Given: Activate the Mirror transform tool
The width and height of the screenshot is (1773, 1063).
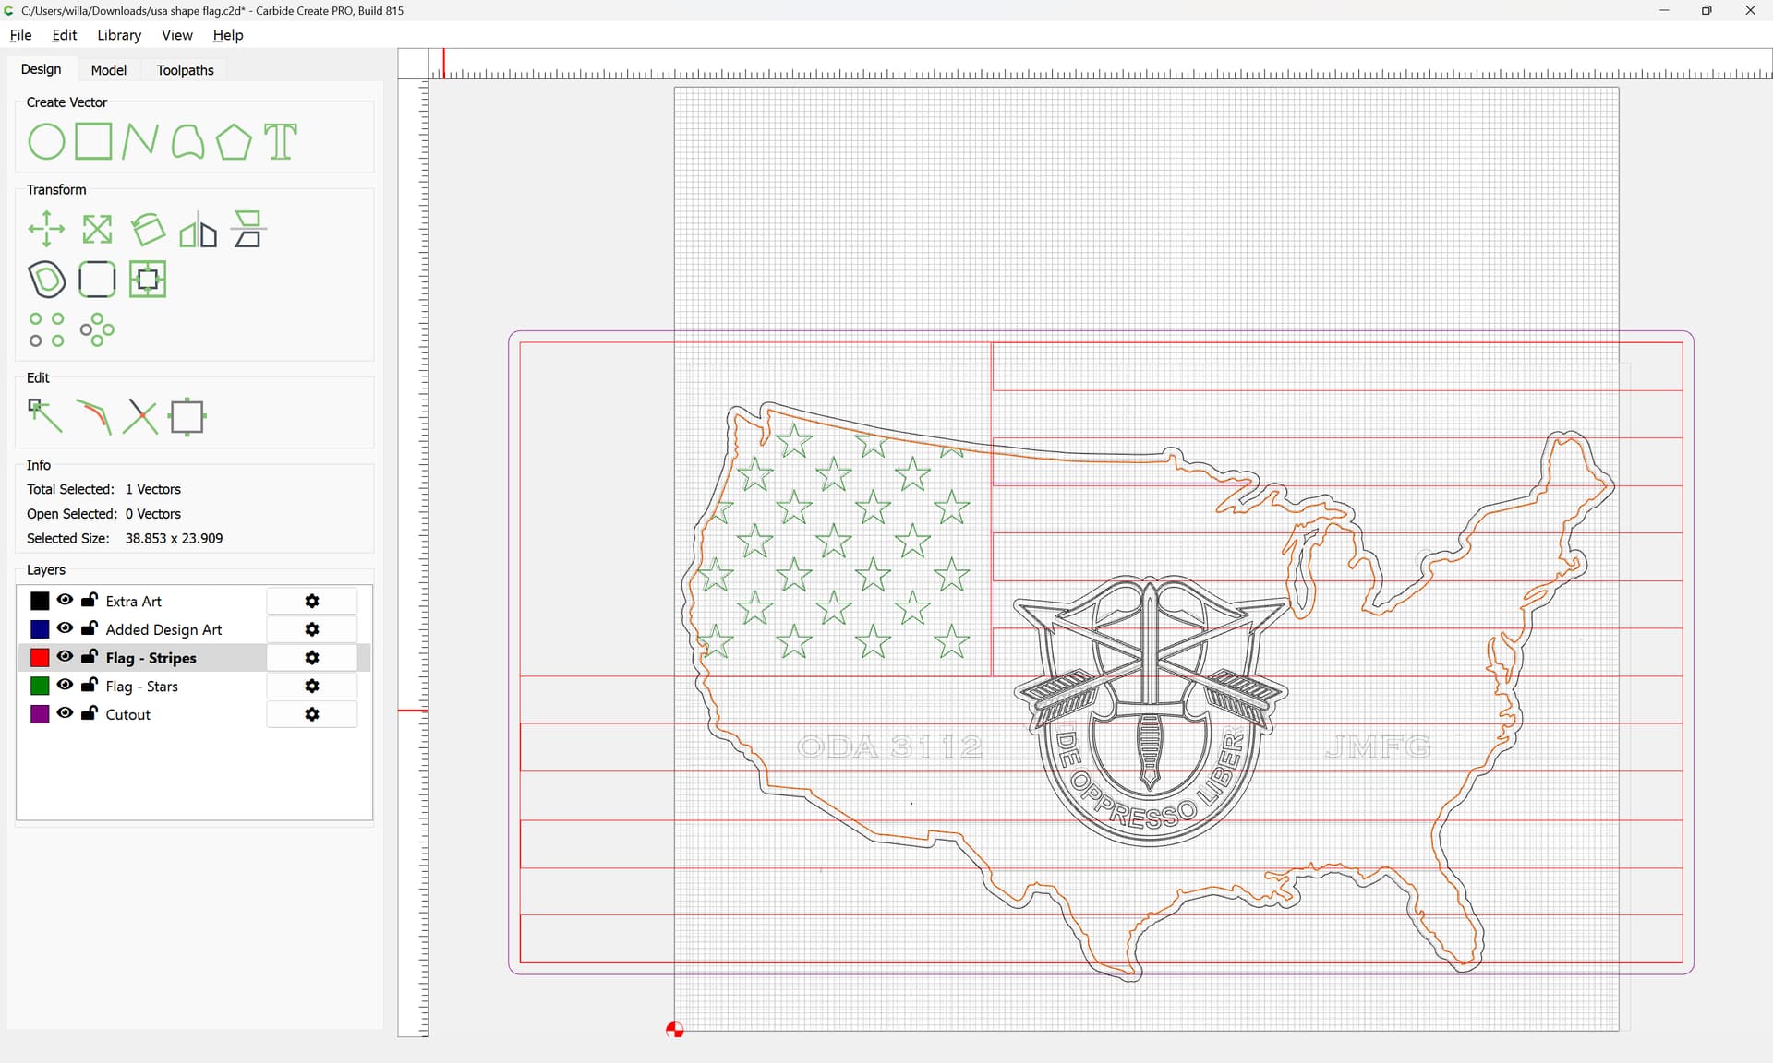Looking at the screenshot, I should pyautogui.click(x=198, y=229).
